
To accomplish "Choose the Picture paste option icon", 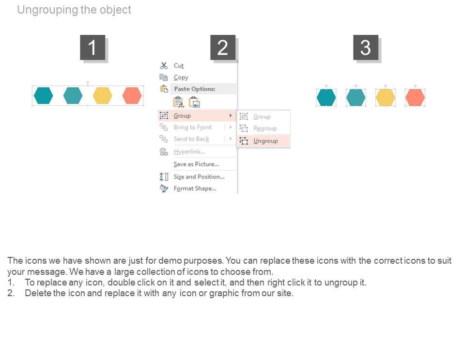I will (194, 102).
